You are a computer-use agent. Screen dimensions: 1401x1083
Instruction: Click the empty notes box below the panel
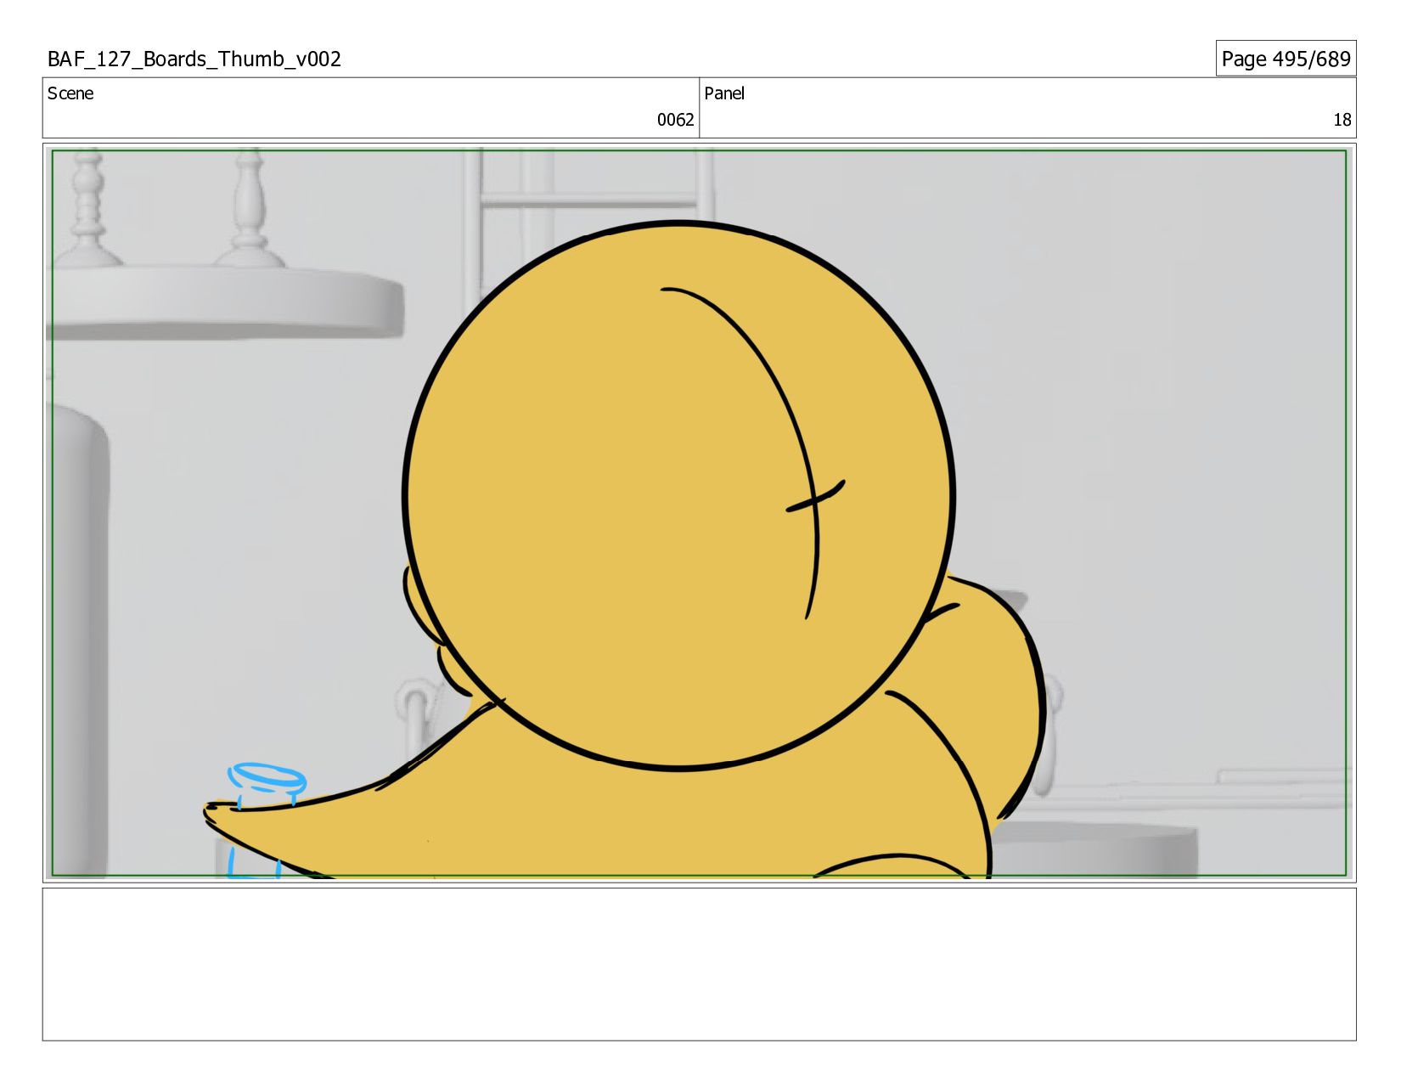coord(699,964)
